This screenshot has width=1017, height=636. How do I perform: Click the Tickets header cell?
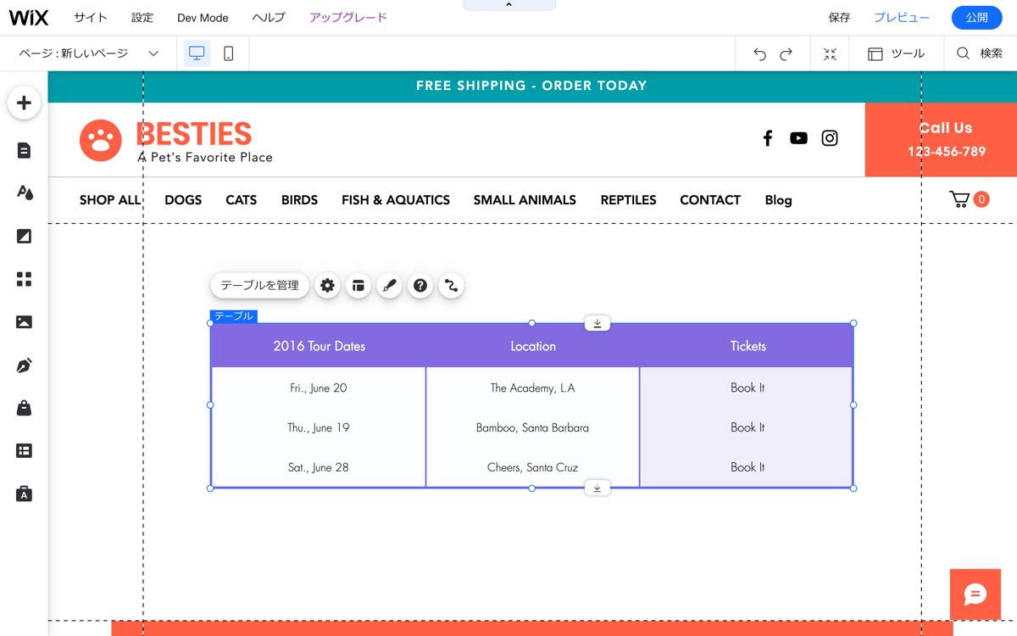(x=747, y=346)
